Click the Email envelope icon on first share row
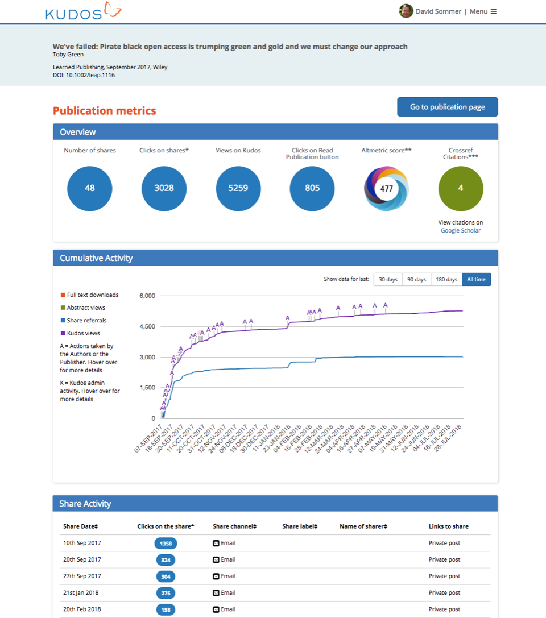 tap(217, 543)
